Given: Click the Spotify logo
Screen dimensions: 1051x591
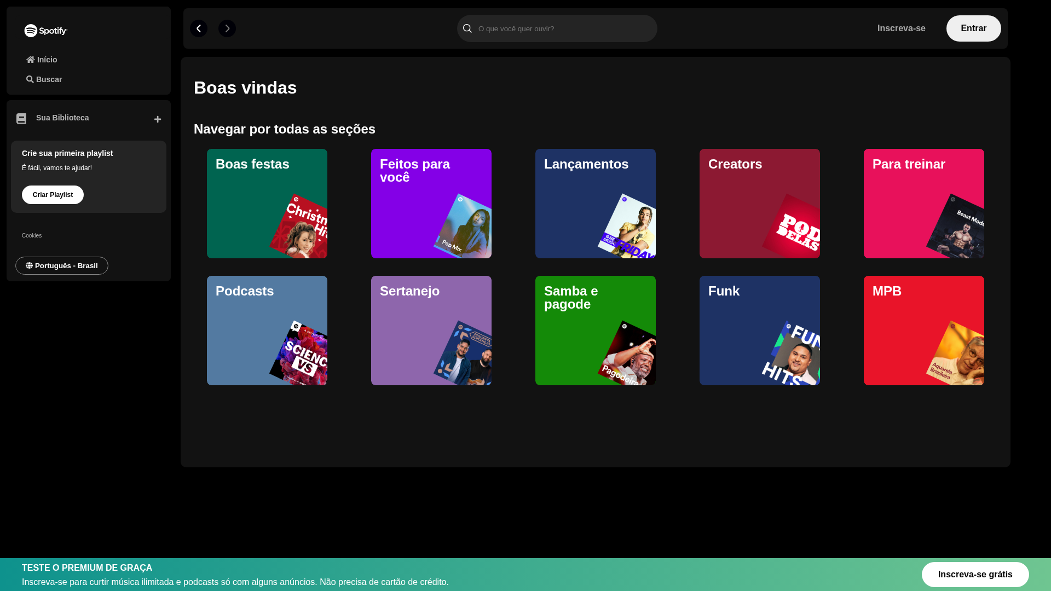Looking at the screenshot, I should (x=46, y=31).
